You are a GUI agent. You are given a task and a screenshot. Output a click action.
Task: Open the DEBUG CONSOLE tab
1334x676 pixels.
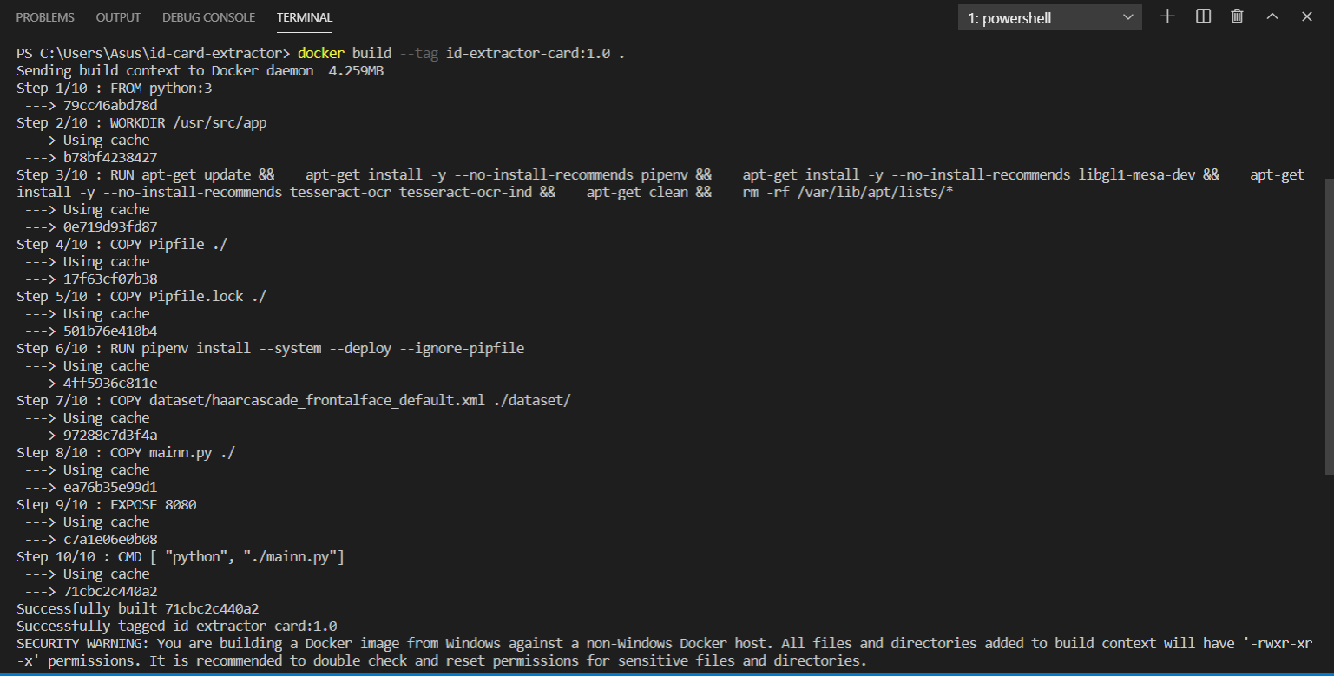[208, 16]
